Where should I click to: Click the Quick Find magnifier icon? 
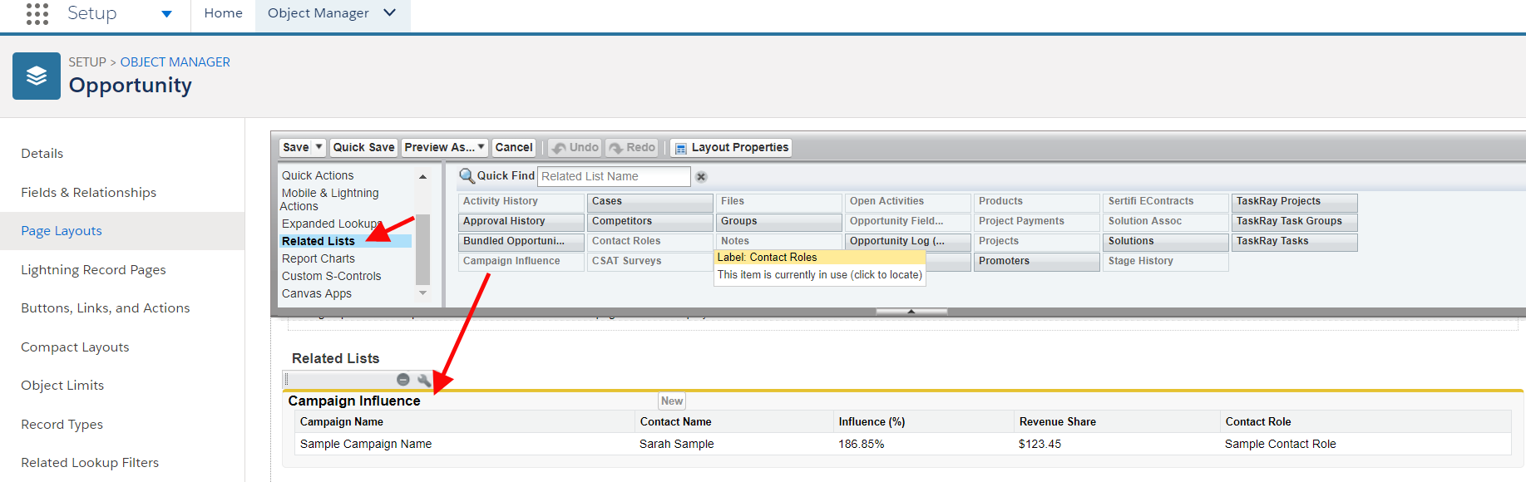[x=467, y=176]
